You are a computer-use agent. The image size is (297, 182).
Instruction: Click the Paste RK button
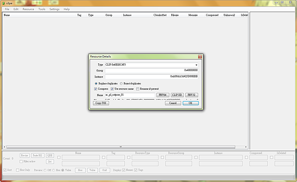tap(38, 155)
